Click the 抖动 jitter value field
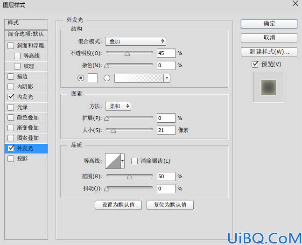 [166, 189]
